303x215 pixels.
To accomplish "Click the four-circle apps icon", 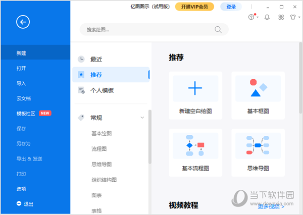I will pos(281,17).
